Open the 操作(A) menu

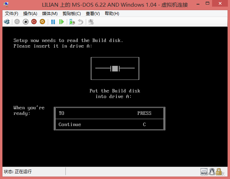[30, 14]
